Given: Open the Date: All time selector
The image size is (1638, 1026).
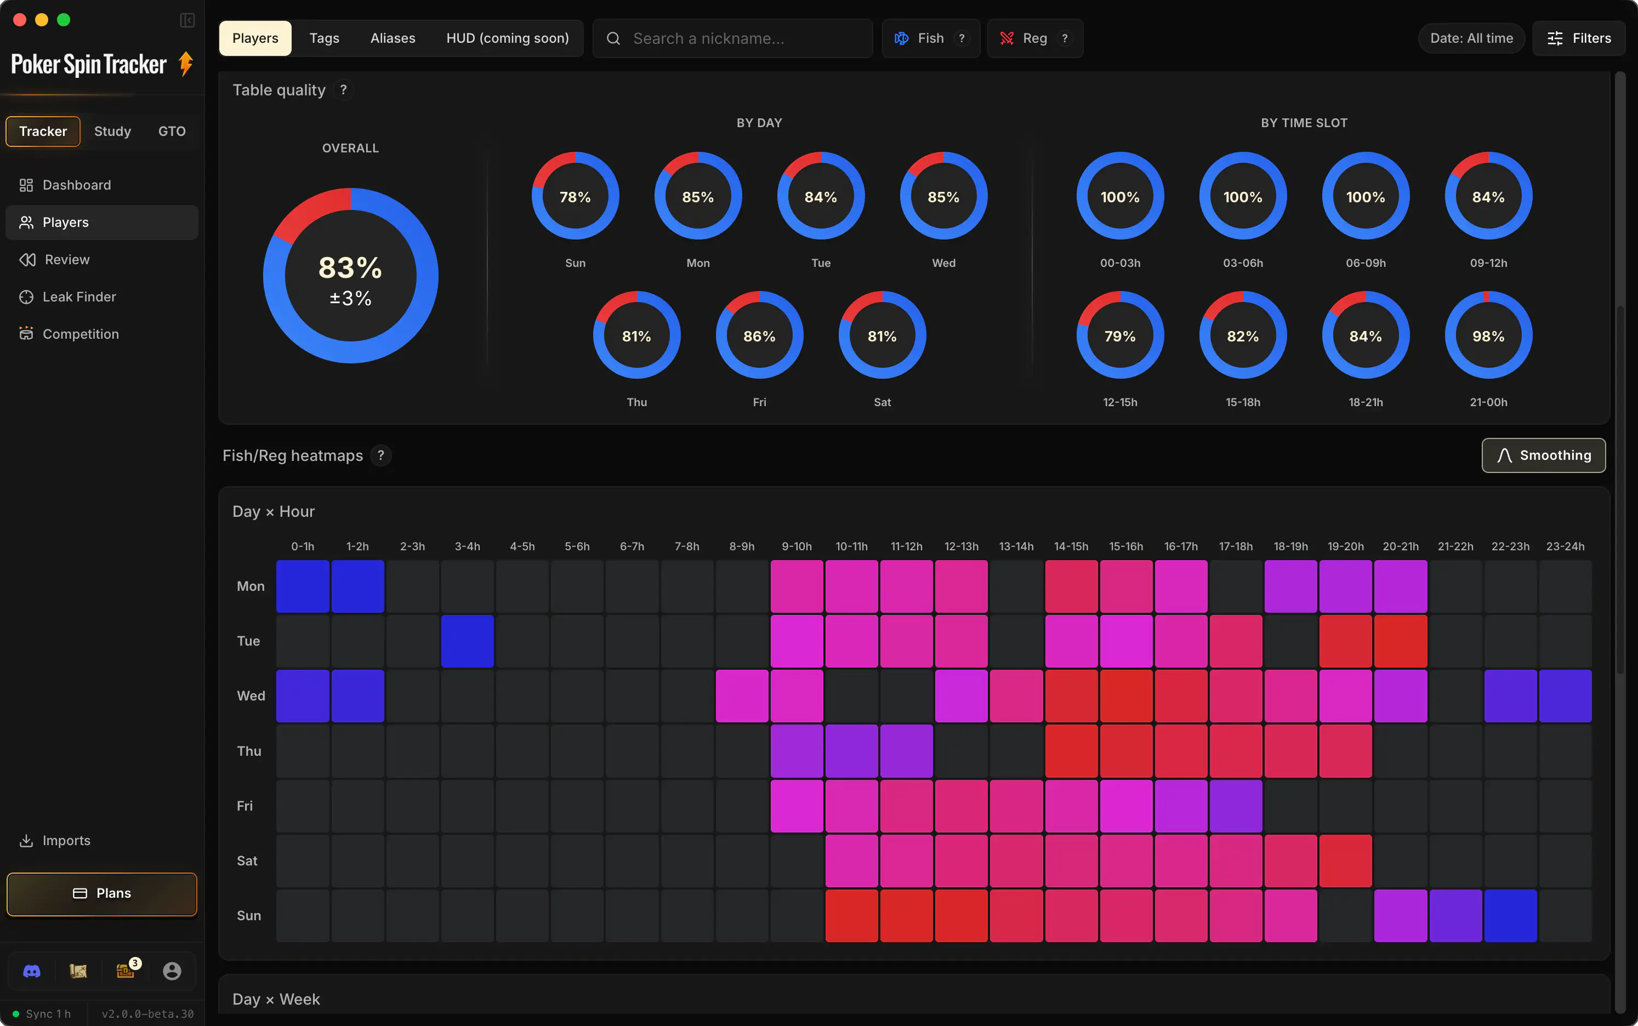Looking at the screenshot, I should [x=1471, y=38].
